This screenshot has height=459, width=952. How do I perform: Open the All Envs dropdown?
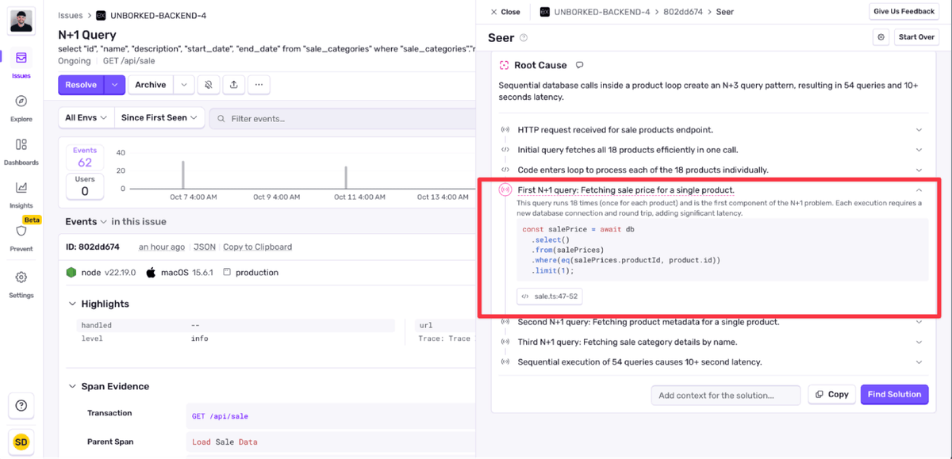tap(86, 117)
